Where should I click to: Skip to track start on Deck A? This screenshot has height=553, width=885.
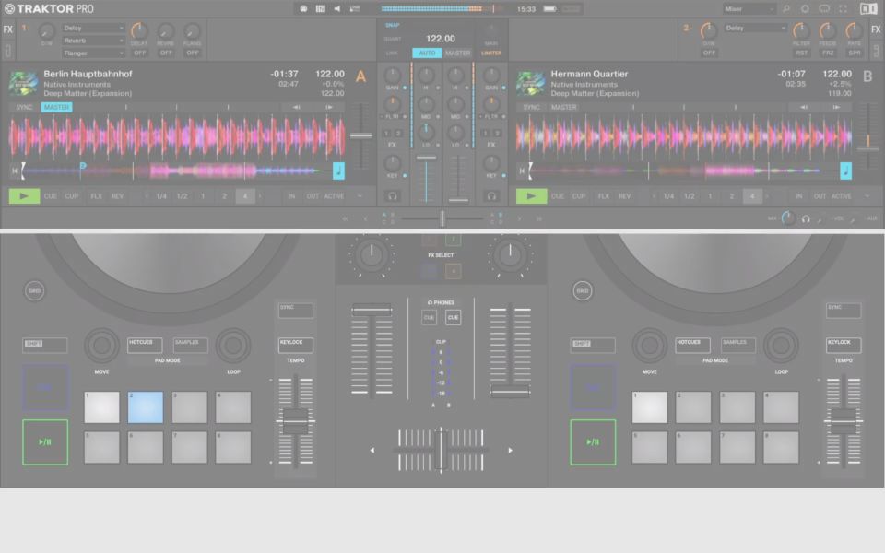(x=15, y=171)
